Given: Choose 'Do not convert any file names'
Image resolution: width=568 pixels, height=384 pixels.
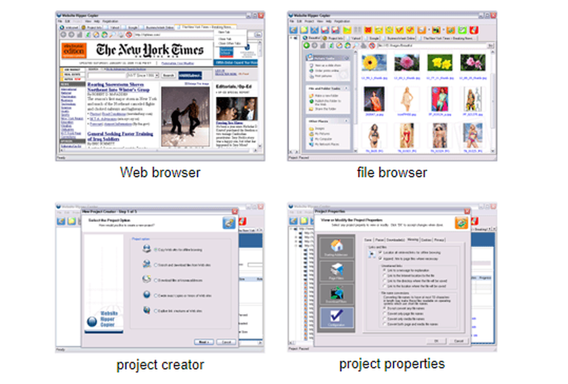Looking at the screenshot, I should (385, 308).
